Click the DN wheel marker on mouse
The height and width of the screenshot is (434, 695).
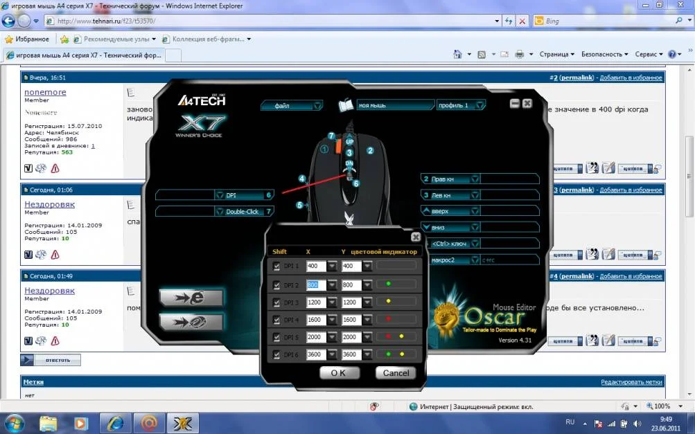pos(349,163)
